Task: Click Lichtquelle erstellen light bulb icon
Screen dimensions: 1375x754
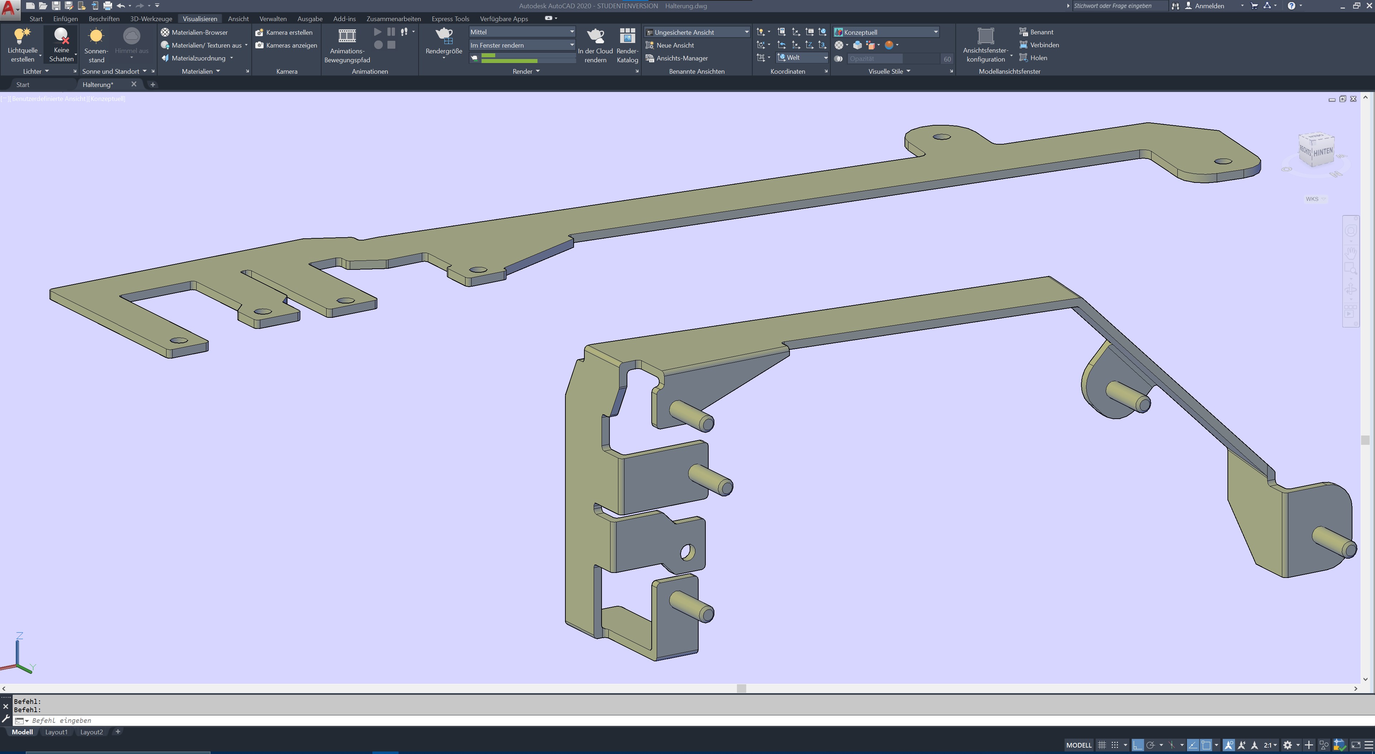Action: (22, 36)
